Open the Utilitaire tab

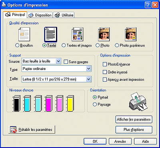(x=64, y=15)
